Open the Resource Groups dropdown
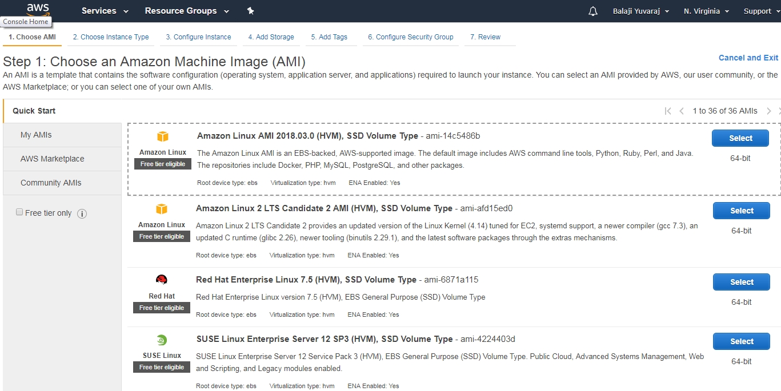This screenshot has width=781, height=391. point(187,11)
